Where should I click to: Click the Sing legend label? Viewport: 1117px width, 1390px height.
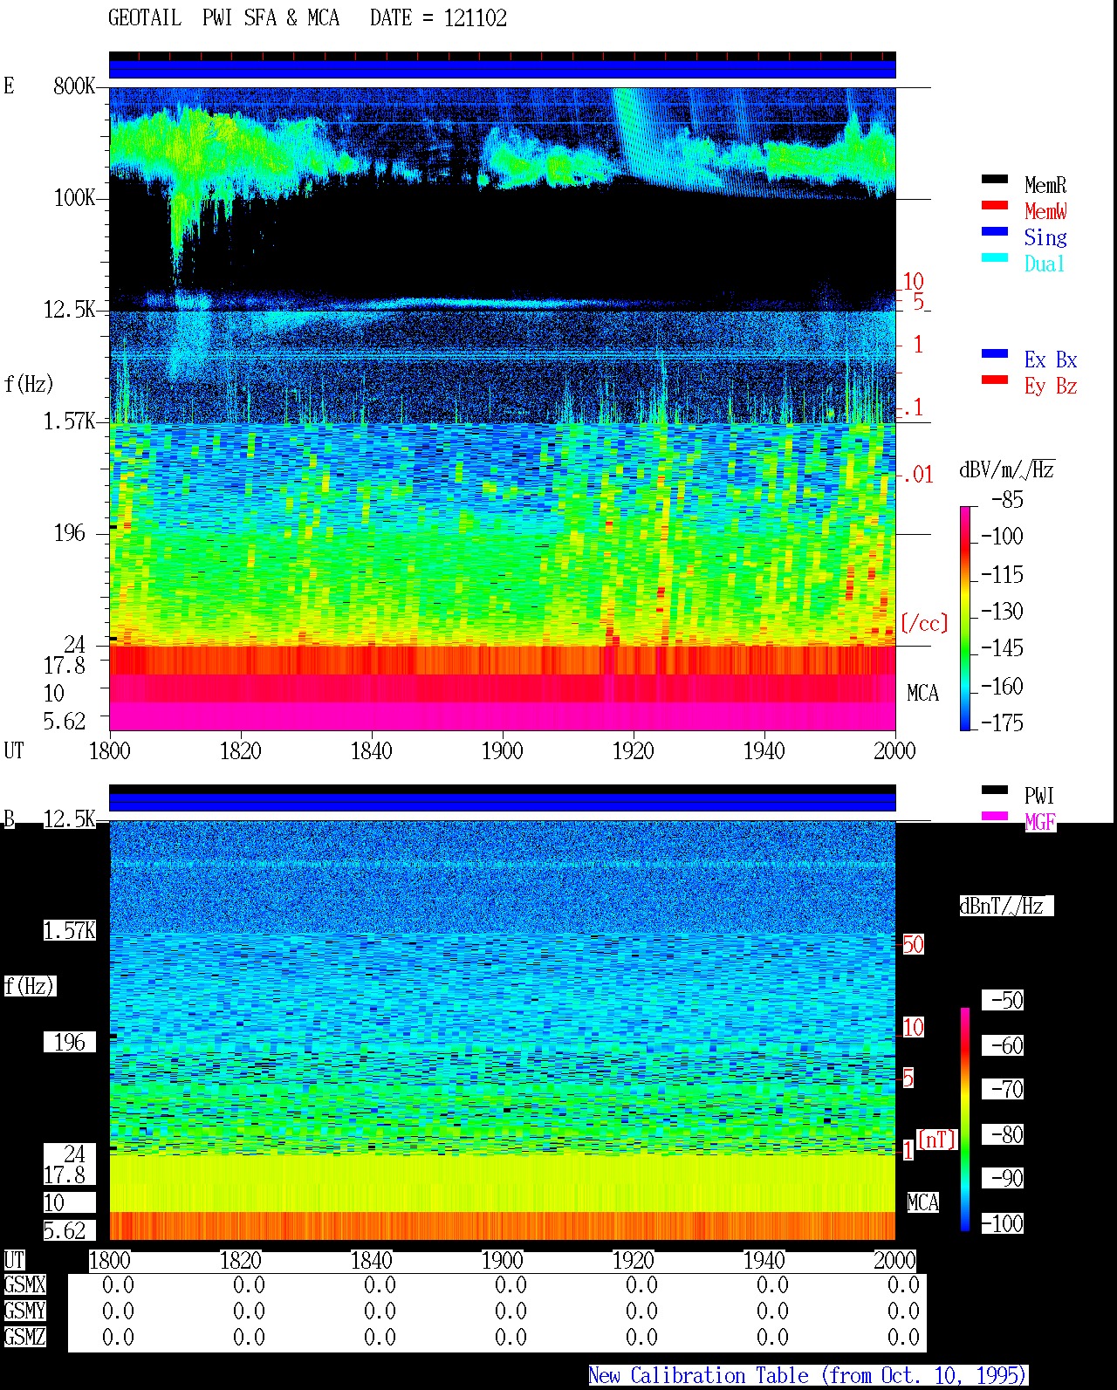pos(1045,237)
